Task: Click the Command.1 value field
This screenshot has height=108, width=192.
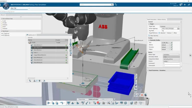Action: click(171, 63)
